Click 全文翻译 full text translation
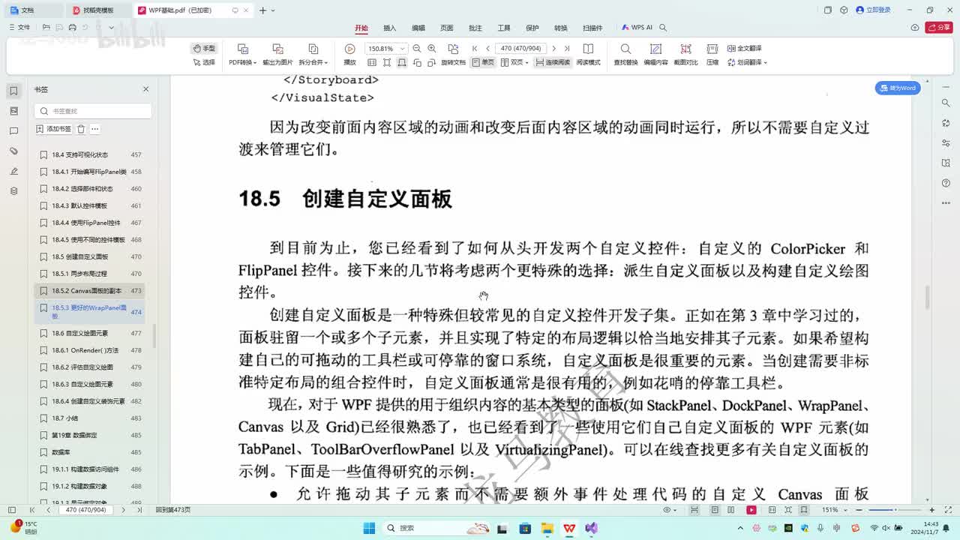 [x=744, y=48]
